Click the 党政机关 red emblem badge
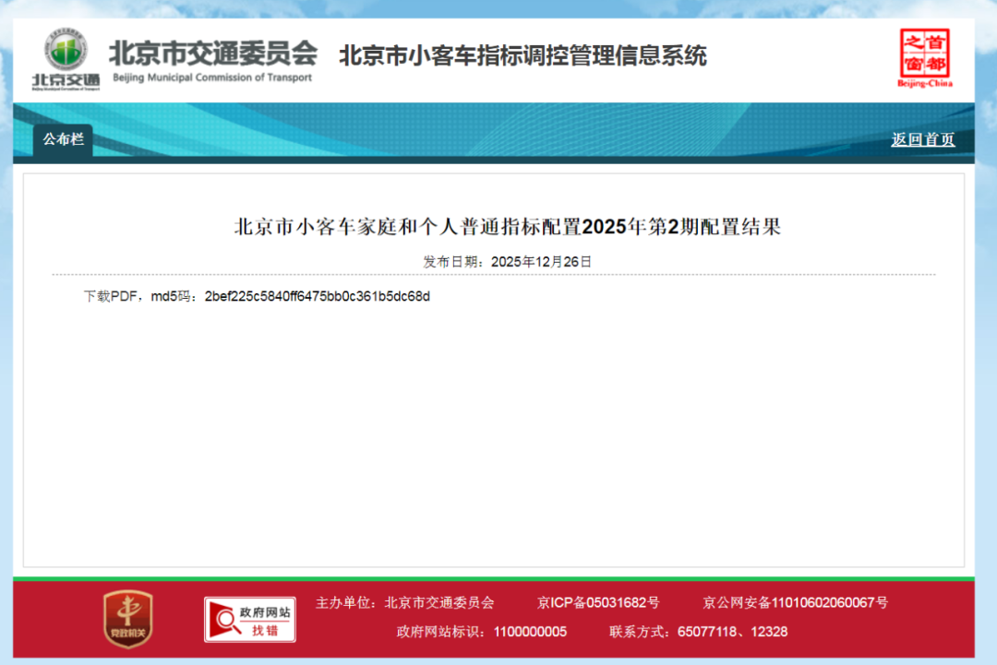This screenshot has height=665, width=997. click(127, 618)
